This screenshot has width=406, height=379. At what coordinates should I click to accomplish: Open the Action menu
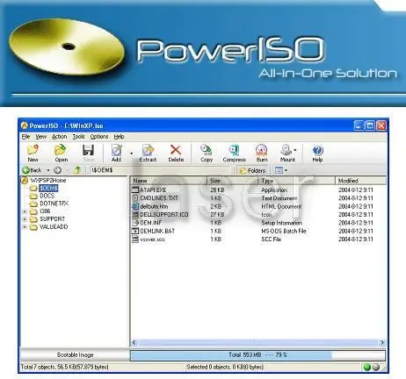(x=59, y=137)
